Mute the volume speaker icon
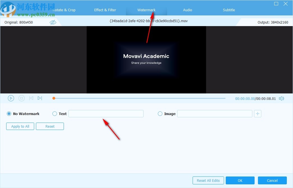The height and width of the screenshot is (188, 293). pyautogui.click(x=282, y=98)
